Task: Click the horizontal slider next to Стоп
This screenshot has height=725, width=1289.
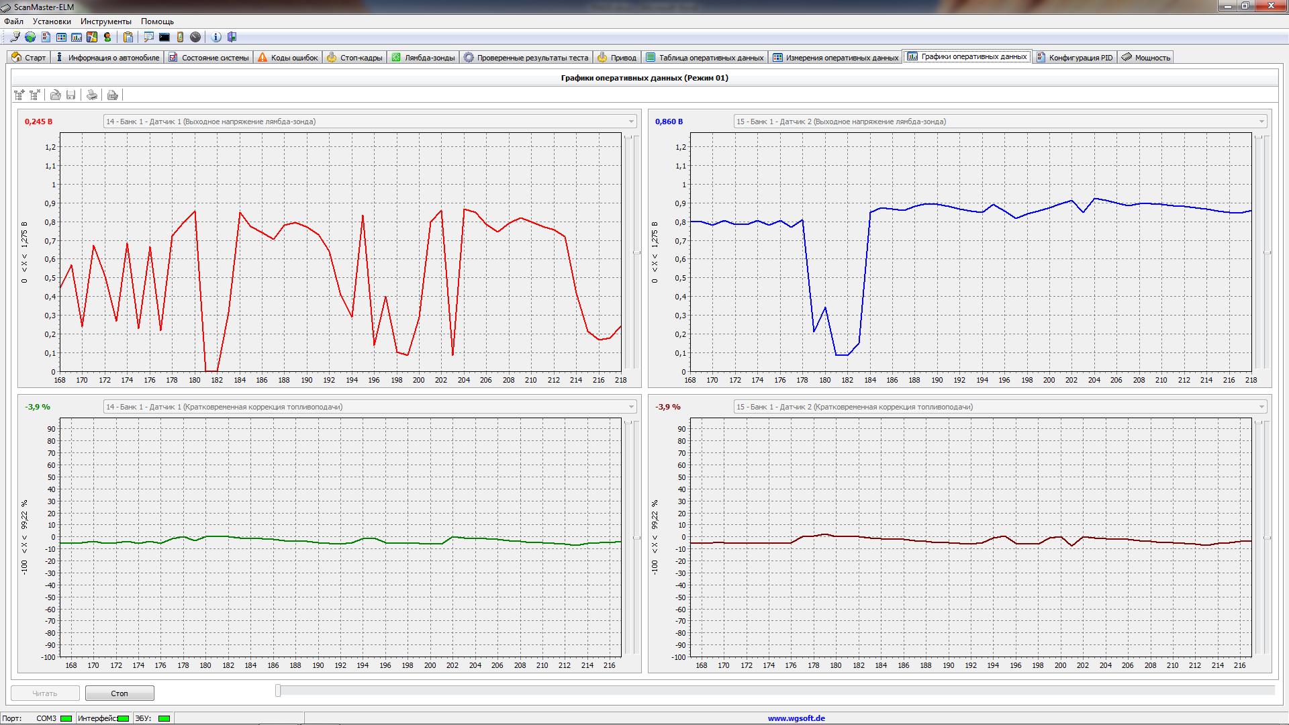Action: coord(278,691)
